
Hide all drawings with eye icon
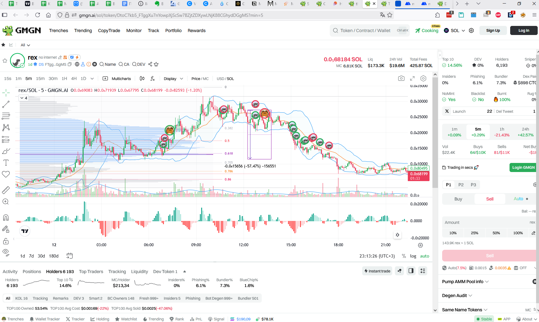(6, 252)
